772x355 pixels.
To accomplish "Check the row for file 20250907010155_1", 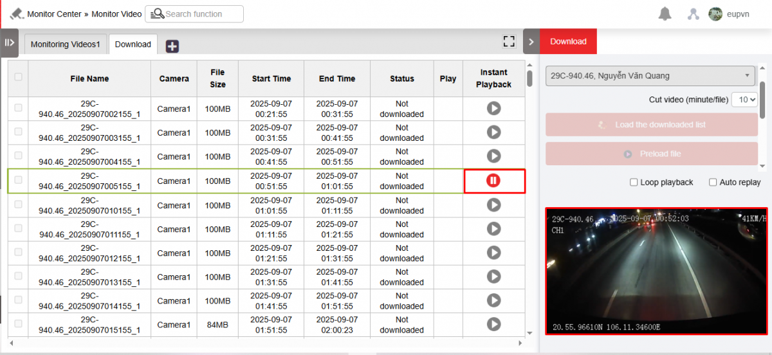I will (18, 204).
